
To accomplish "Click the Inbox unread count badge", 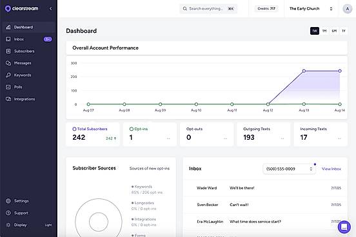I will (48, 39).
